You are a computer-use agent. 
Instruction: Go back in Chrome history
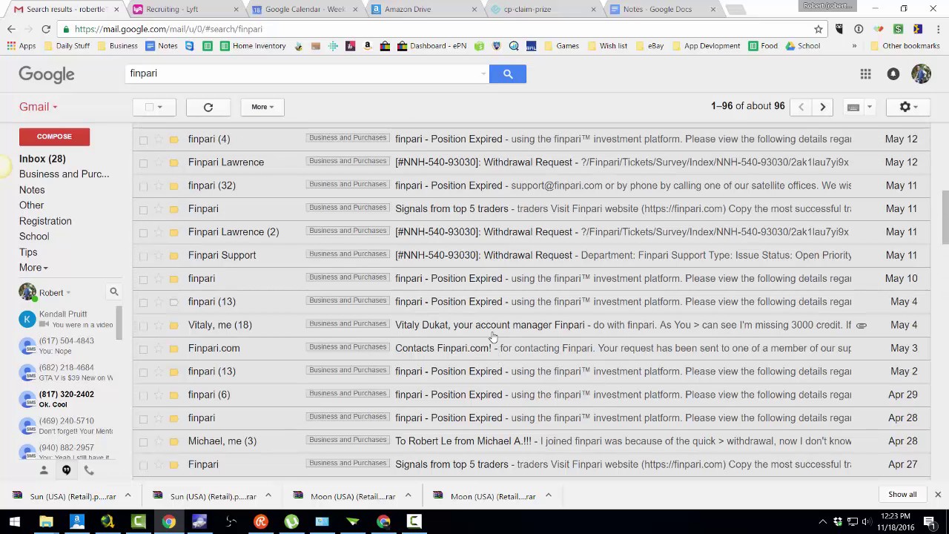point(11,29)
